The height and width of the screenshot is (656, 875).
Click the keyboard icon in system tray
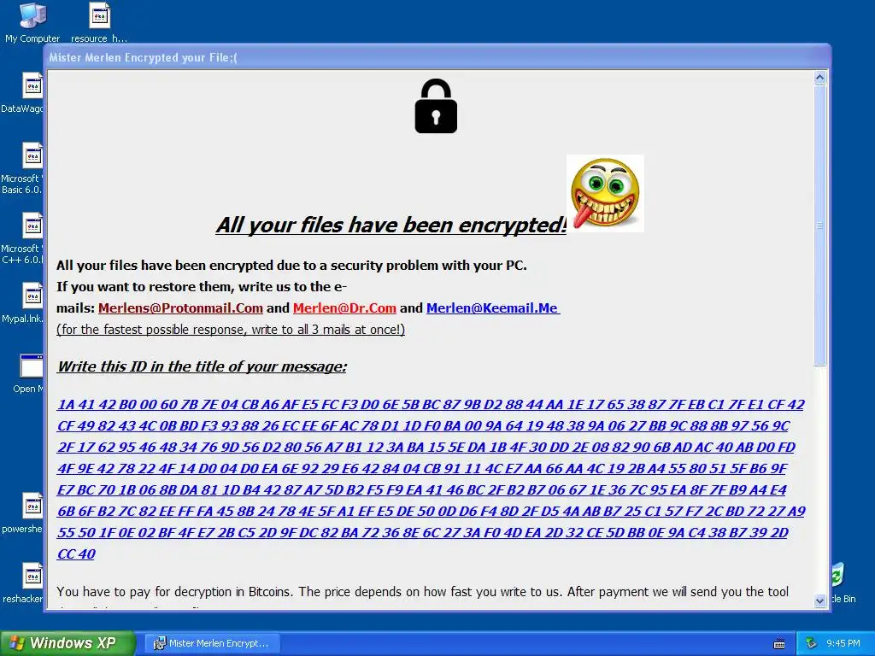click(779, 644)
